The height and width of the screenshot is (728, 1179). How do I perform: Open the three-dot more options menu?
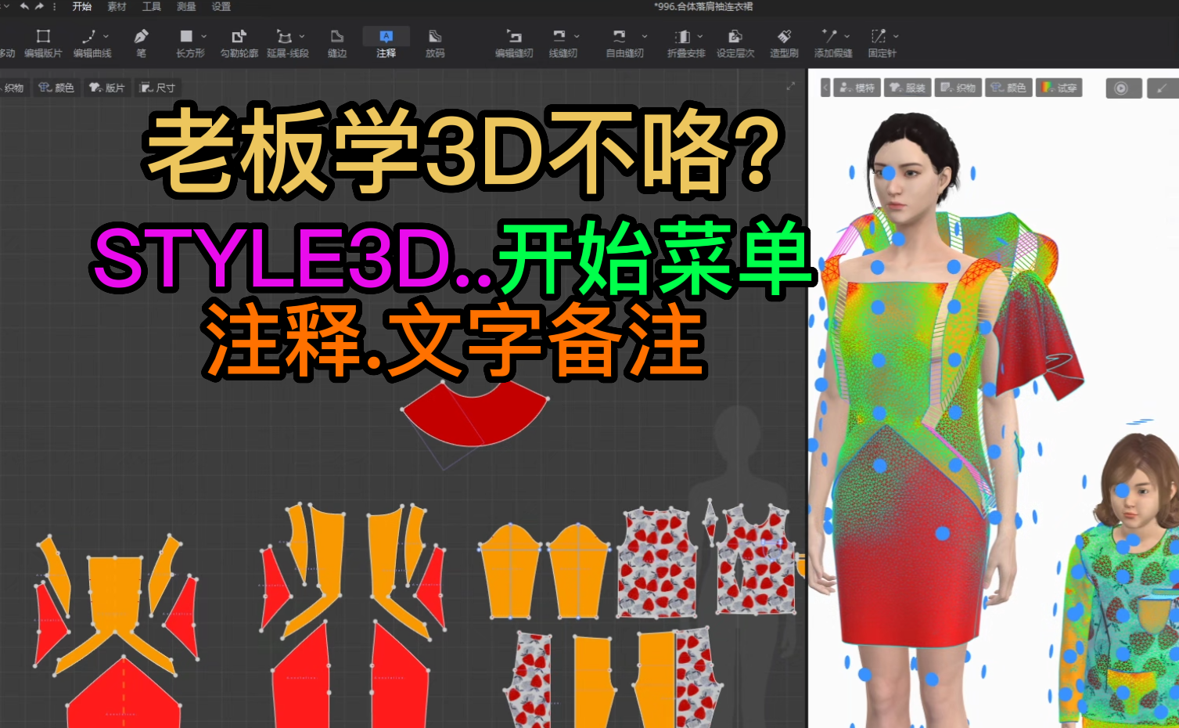tap(54, 6)
